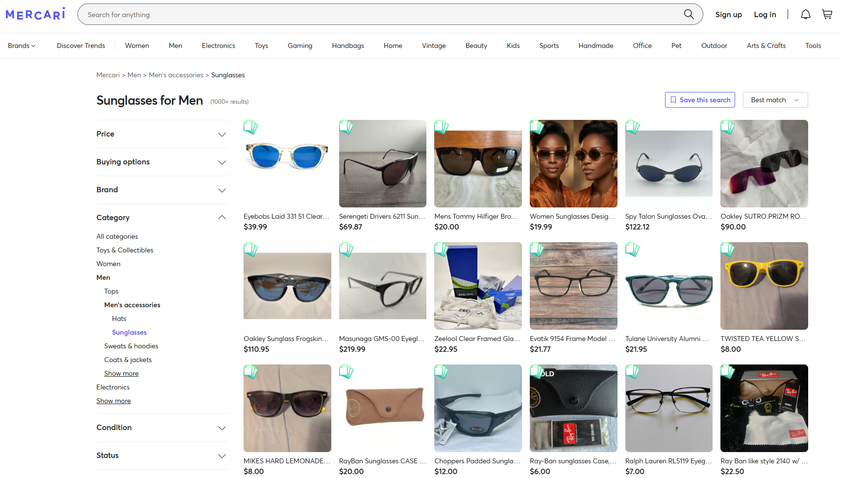Expand the Price filter

pyautogui.click(x=162, y=134)
